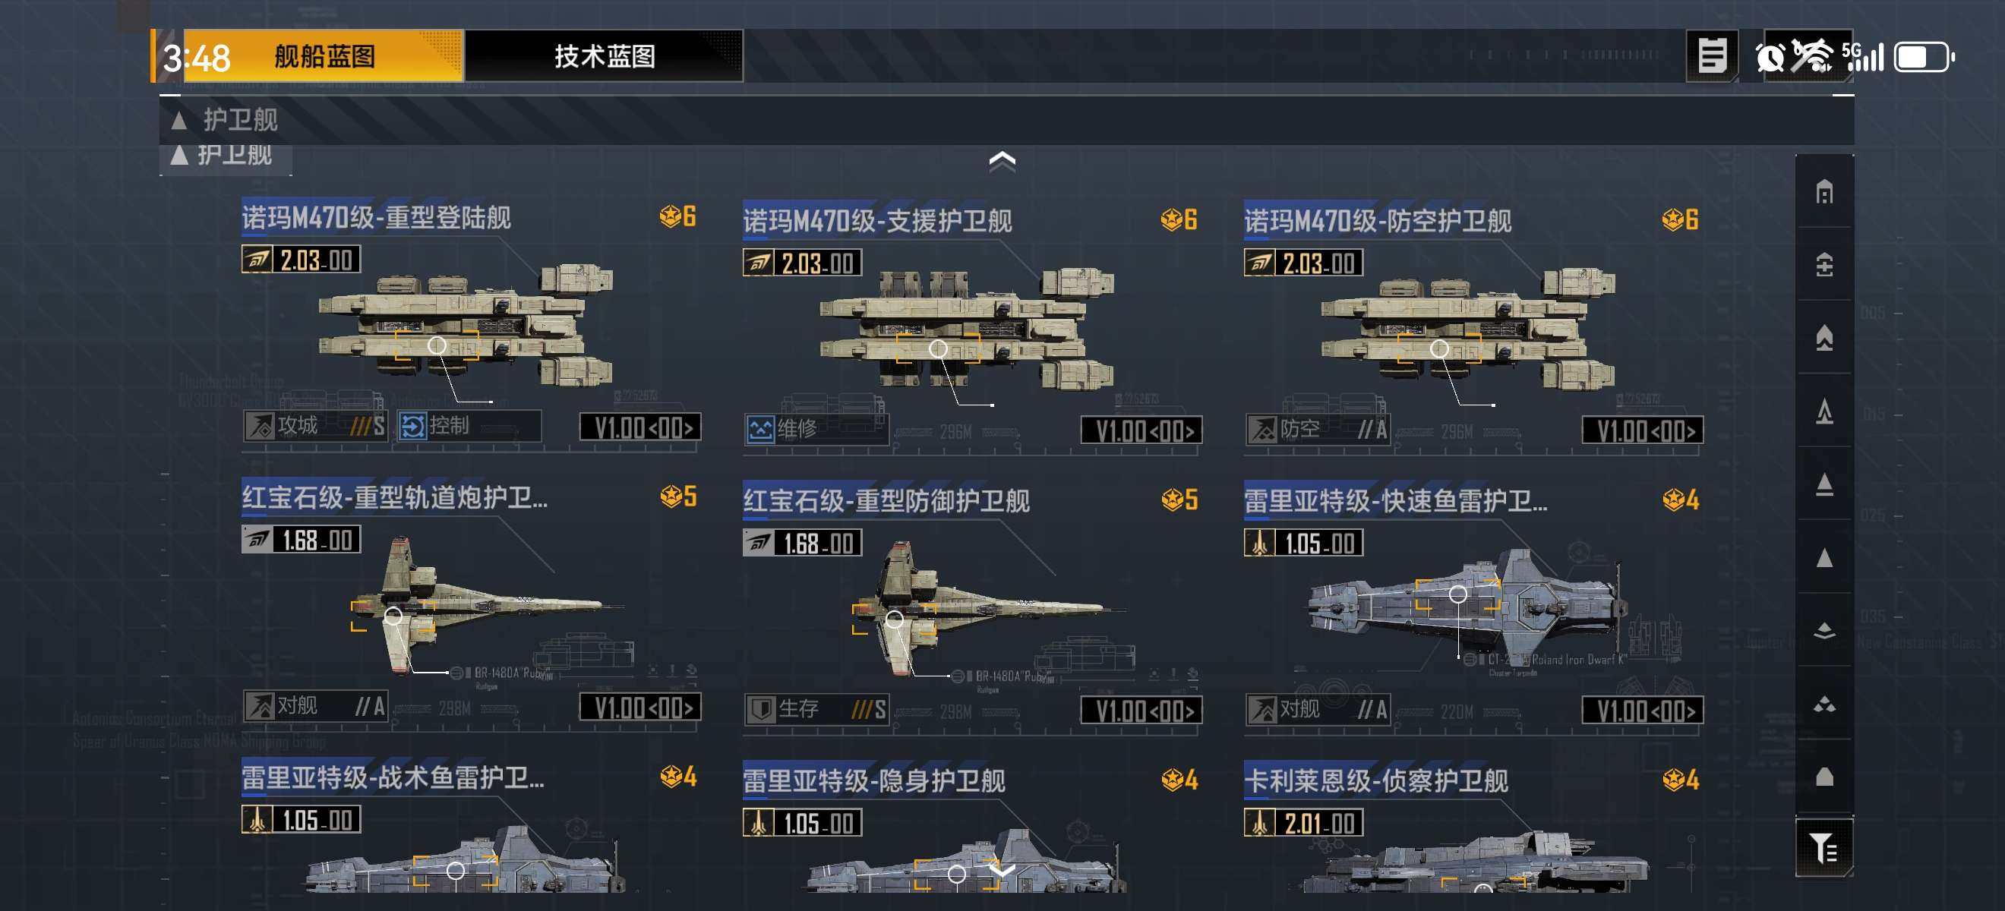Select the three-triangle squadron icon in sidebar

(1823, 704)
